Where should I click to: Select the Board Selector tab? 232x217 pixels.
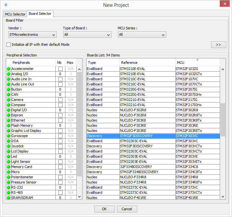pyautogui.click(x=40, y=14)
